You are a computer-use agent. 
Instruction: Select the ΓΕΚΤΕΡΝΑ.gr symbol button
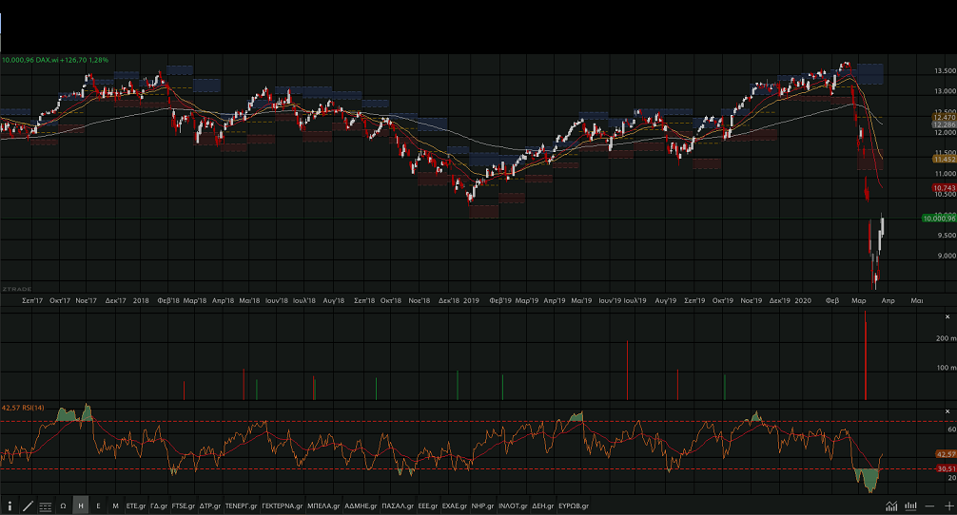pos(282,506)
